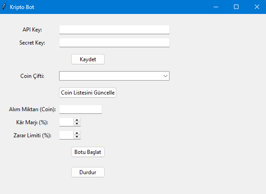The height and width of the screenshot is (194, 266).
Task: Click the Alım Miktarı (Coin): label
Action: click(x=32, y=109)
